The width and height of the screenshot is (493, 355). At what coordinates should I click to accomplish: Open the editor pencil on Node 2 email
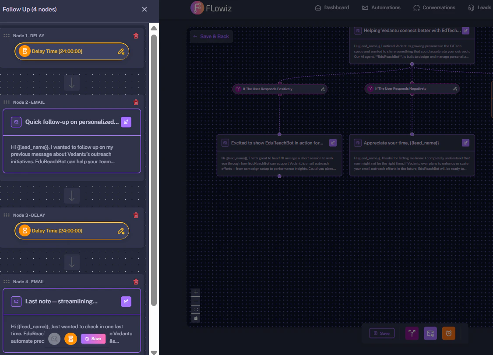tap(126, 122)
